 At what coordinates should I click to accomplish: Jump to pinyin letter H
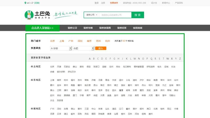pos(118,59)
